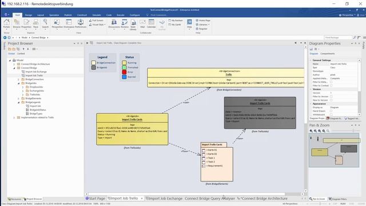Toggle New to Version checkbox
Screen dimensions: 366x206
(331, 100)
